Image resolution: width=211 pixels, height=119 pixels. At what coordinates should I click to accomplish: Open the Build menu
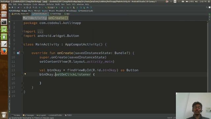pos(57,4)
